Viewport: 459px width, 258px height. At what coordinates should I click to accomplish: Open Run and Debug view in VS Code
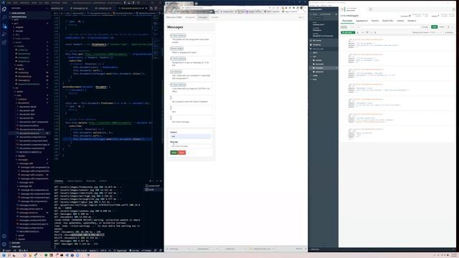[4, 34]
